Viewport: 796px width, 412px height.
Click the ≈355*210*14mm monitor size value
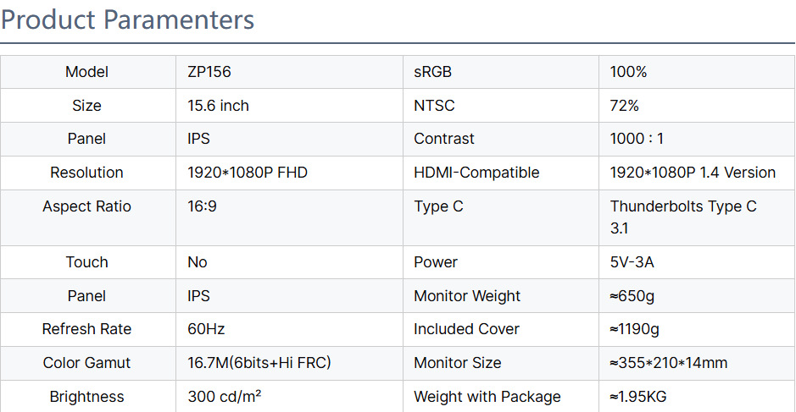click(x=668, y=363)
